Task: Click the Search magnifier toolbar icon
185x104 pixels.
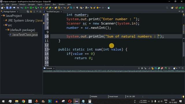Action: coord(59,8)
